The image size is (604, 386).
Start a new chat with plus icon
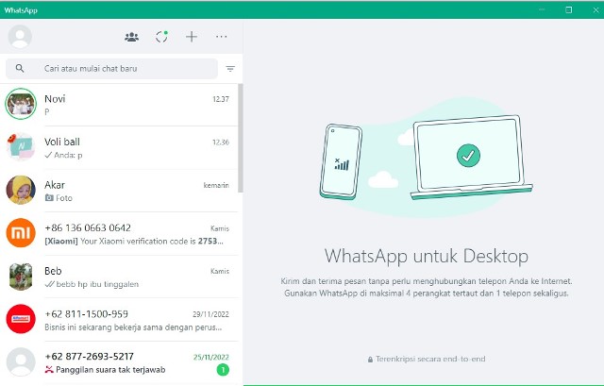pos(192,37)
